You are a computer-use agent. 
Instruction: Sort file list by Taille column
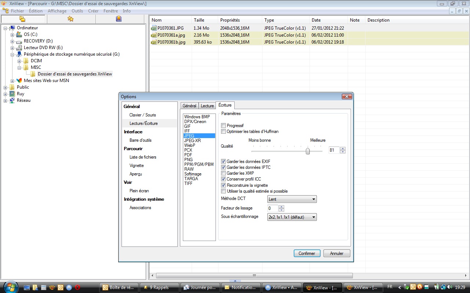click(x=205, y=20)
